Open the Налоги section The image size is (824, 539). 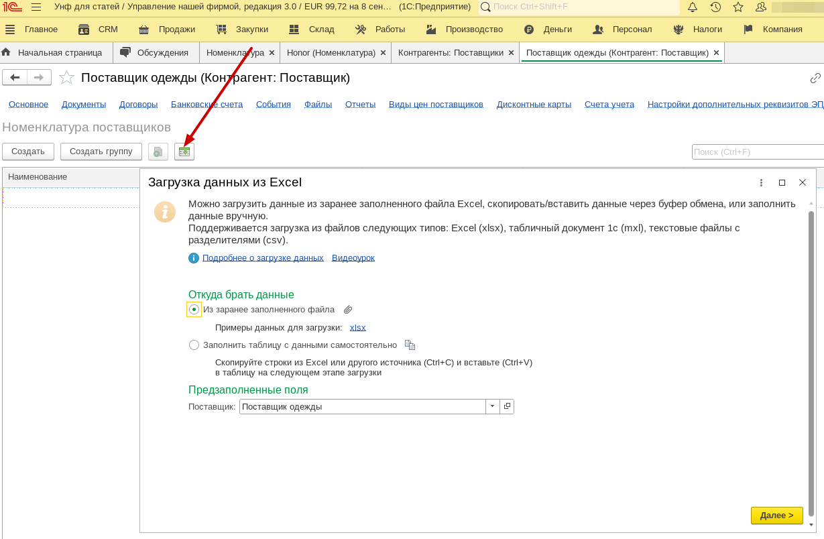[697, 29]
